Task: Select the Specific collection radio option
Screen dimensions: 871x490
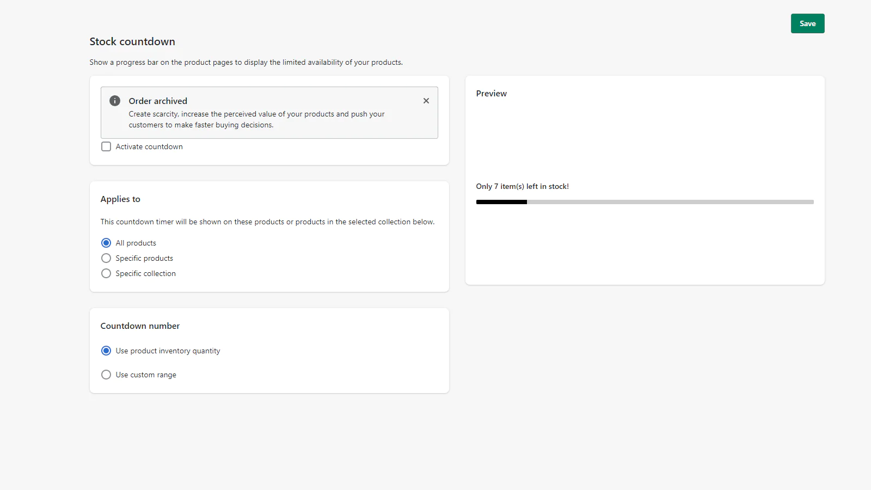Action: click(x=106, y=273)
